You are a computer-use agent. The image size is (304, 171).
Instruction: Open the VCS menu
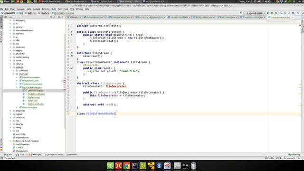72,9
